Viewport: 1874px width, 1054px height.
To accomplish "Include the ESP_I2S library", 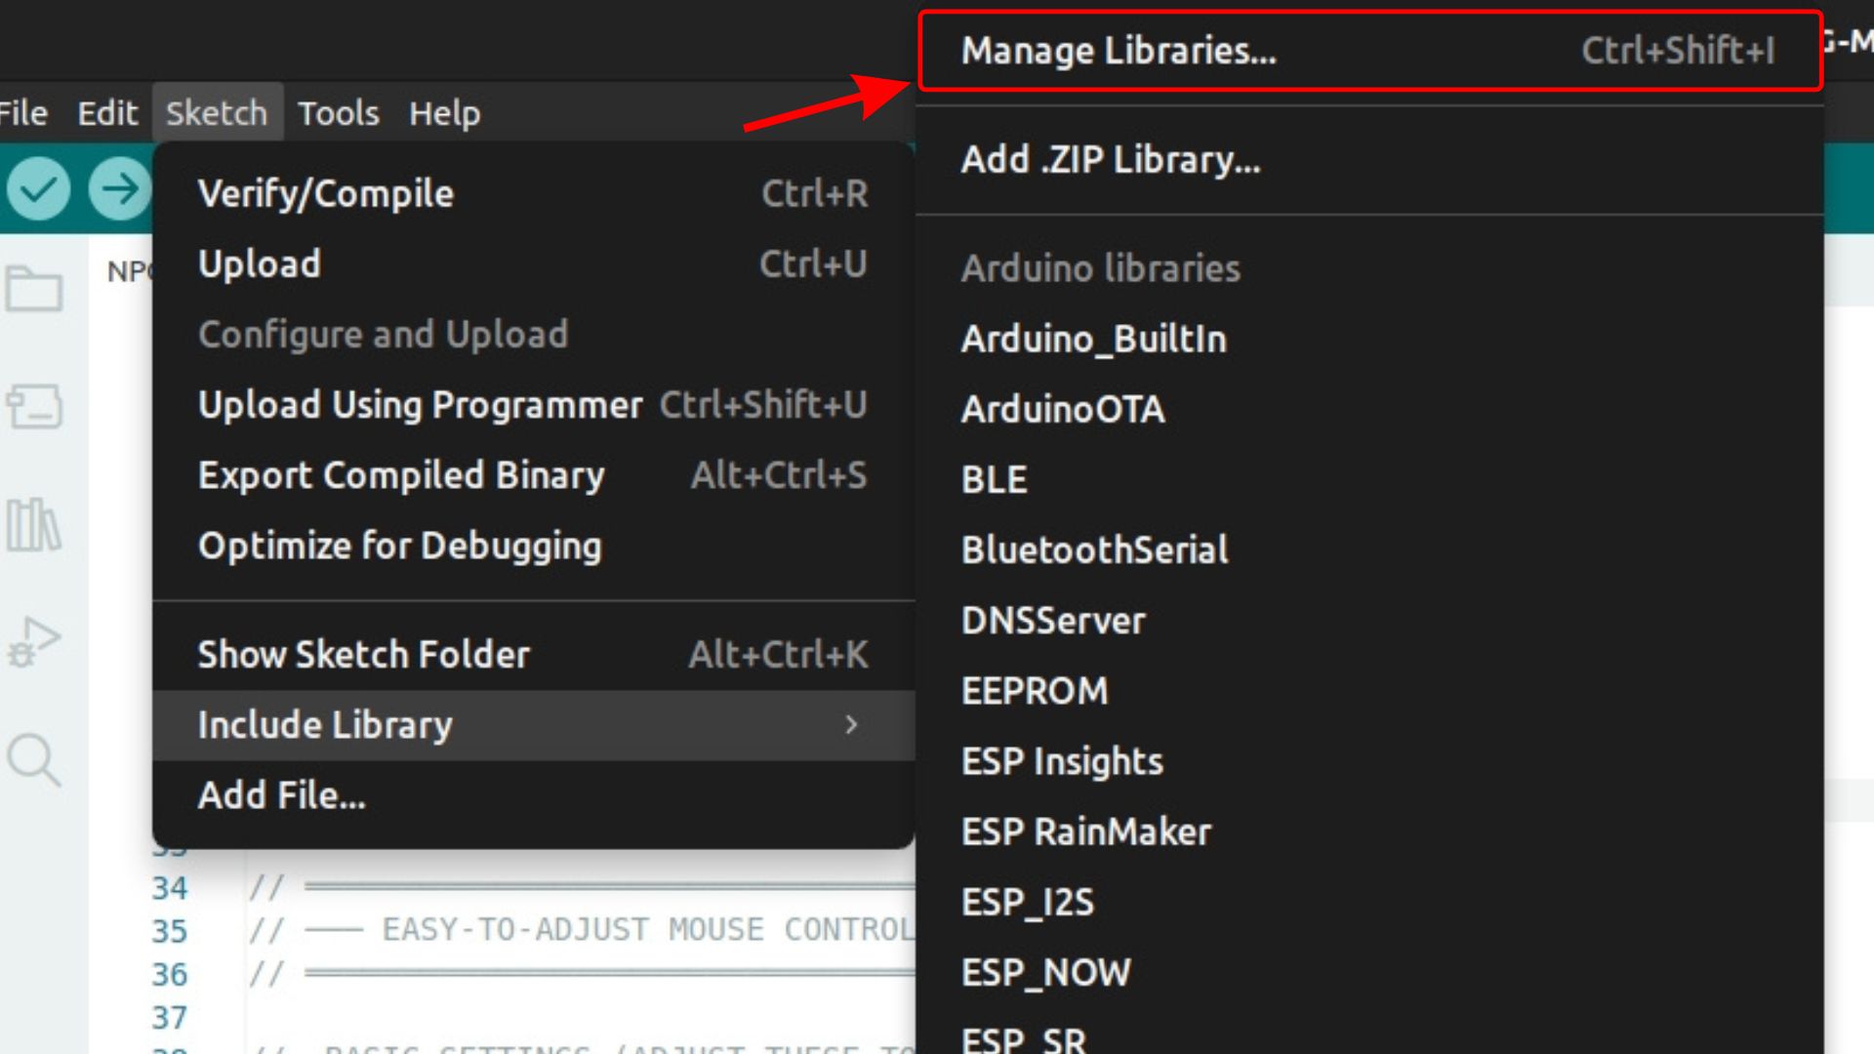I will (x=1370, y=902).
